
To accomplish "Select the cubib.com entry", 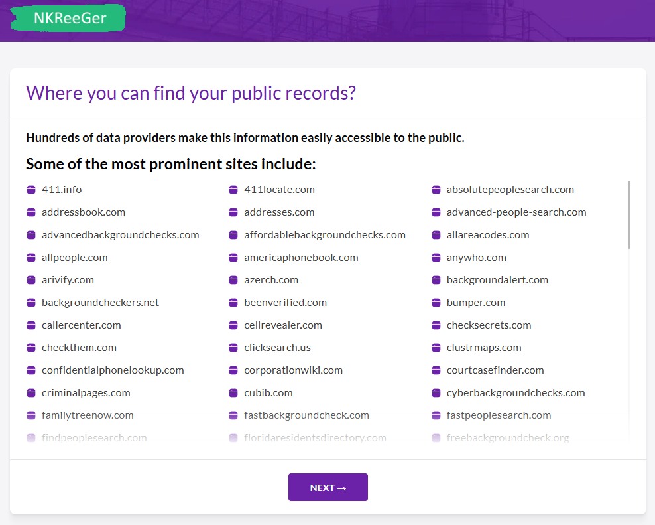I will click(x=261, y=393).
